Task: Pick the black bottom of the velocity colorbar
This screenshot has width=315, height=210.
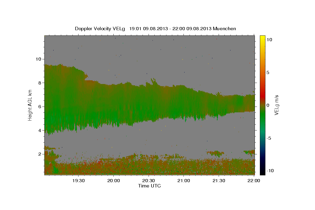Action: coord(262,173)
